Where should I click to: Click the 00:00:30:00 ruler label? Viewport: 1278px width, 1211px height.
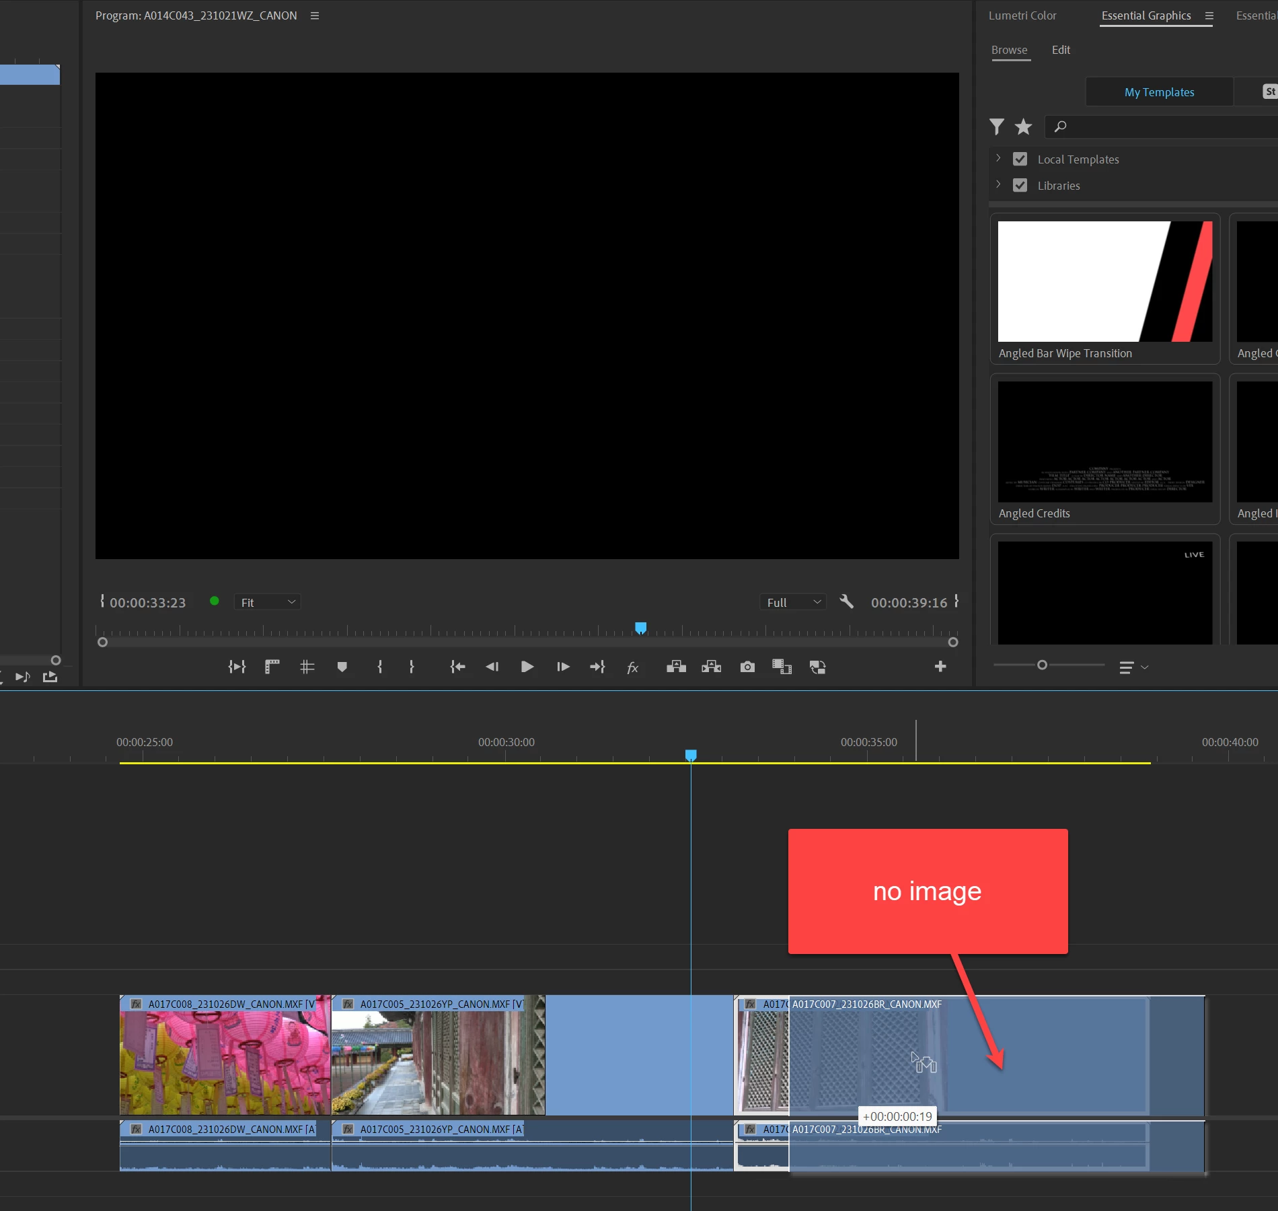(506, 742)
